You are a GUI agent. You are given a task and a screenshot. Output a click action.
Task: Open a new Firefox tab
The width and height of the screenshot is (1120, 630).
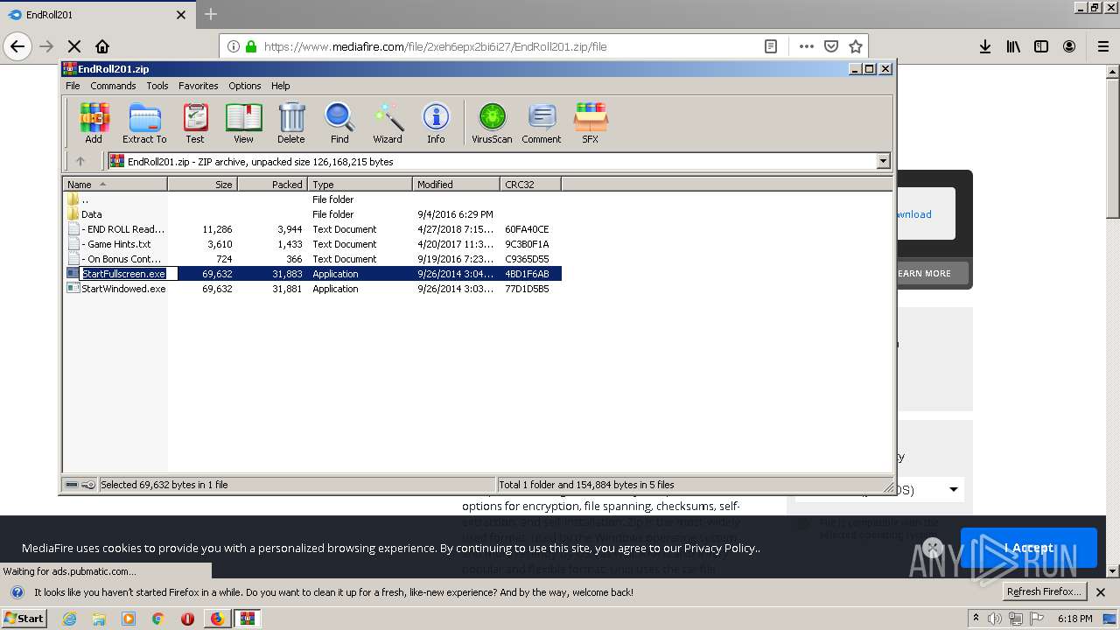211,14
